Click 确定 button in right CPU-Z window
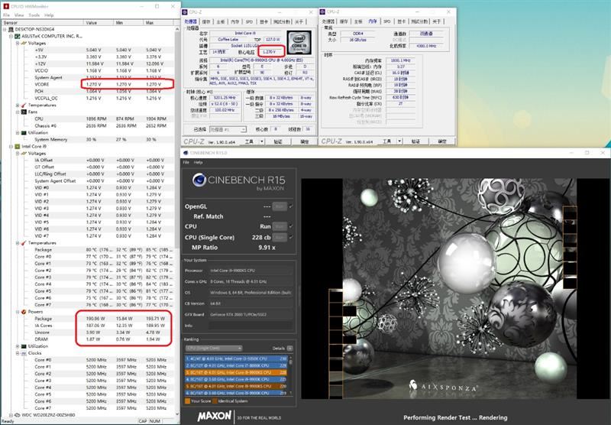This screenshot has width=611, height=425. (x=442, y=141)
